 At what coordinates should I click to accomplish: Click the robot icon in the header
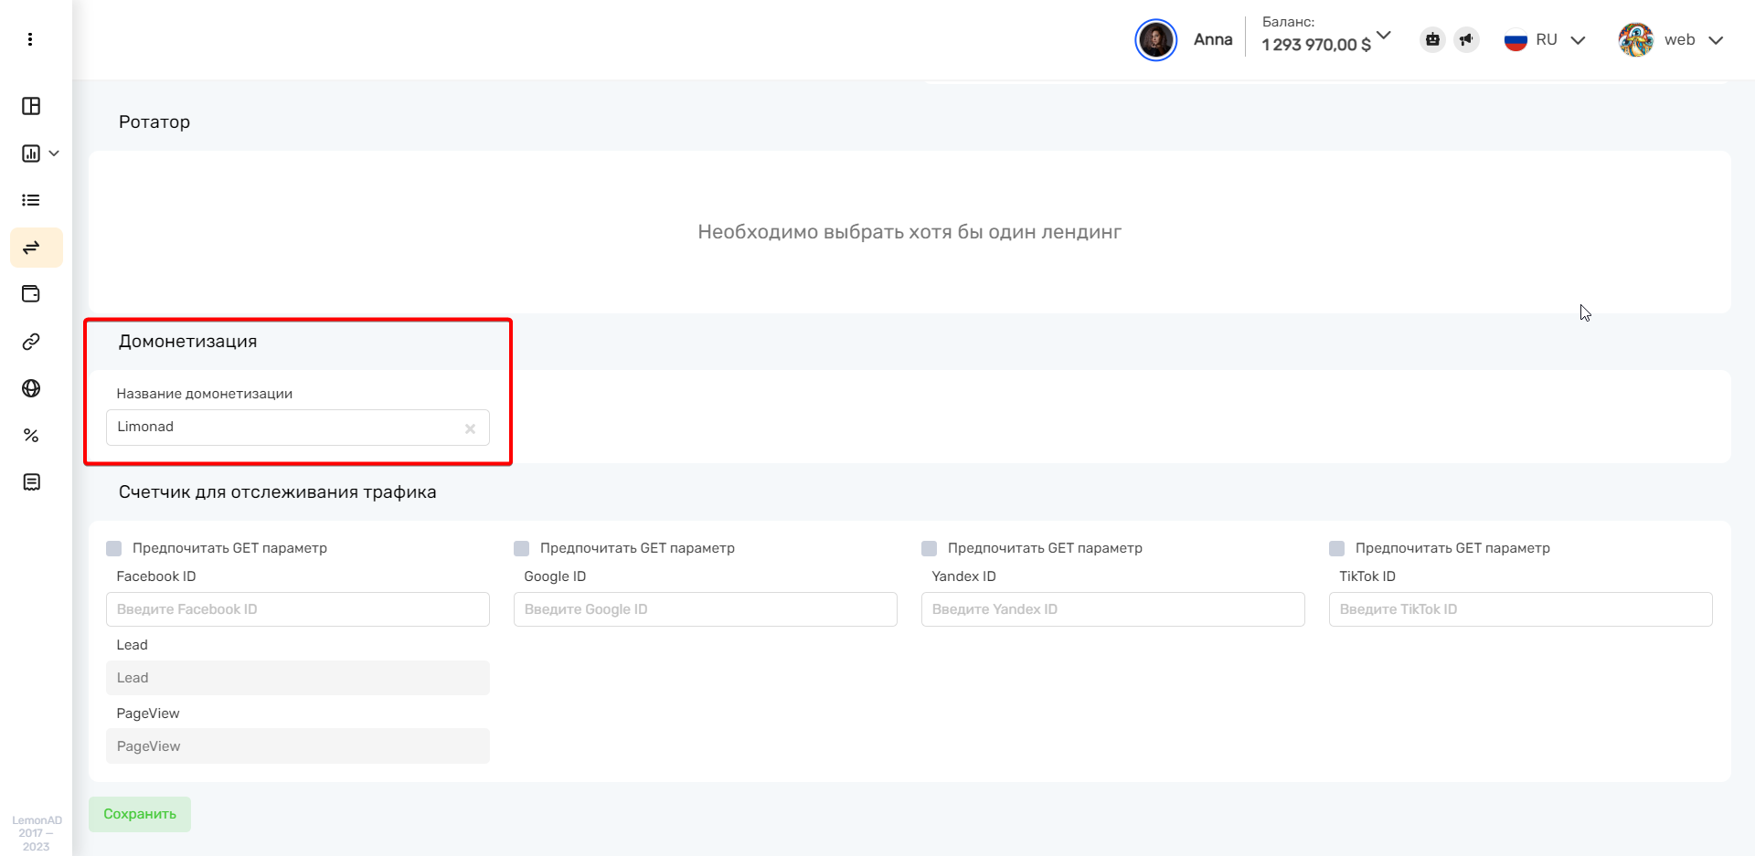point(1432,39)
